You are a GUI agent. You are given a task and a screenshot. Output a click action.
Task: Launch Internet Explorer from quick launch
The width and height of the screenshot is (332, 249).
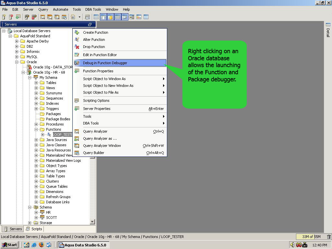coord(34,245)
